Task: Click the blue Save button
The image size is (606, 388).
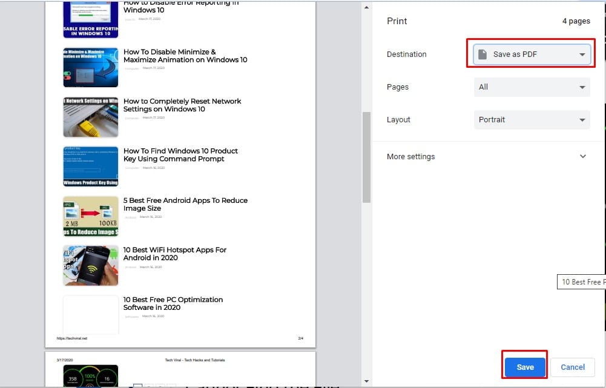Action: coord(525,367)
